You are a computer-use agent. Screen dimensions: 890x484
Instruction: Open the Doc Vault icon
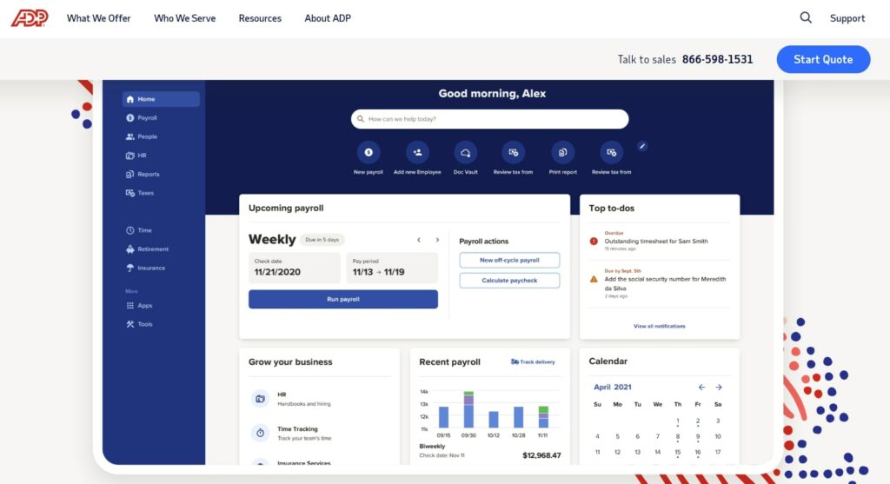pos(466,152)
